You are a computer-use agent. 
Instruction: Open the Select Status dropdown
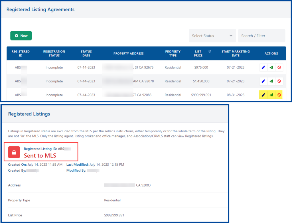coord(212,36)
